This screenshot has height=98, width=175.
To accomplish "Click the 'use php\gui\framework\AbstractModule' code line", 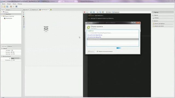I will (x=101, y=19).
